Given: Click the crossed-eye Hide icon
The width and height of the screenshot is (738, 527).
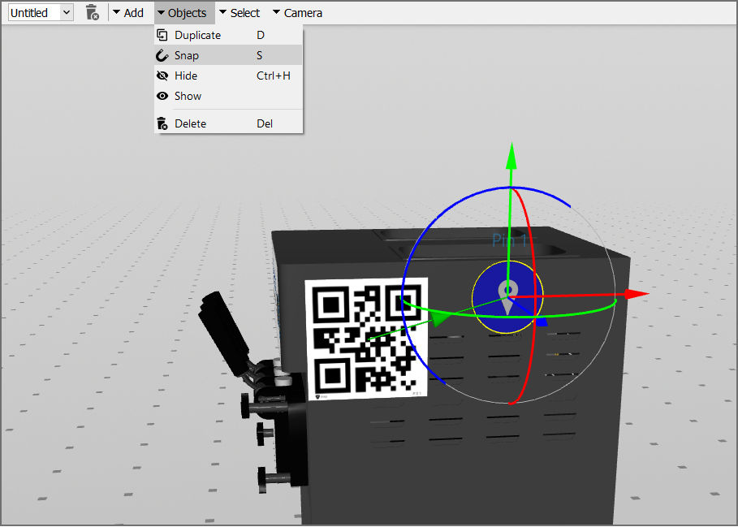Looking at the screenshot, I should click(162, 76).
